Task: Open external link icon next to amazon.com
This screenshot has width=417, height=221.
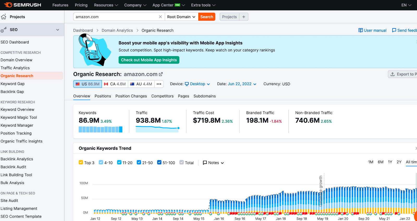Action: coord(161,74)
